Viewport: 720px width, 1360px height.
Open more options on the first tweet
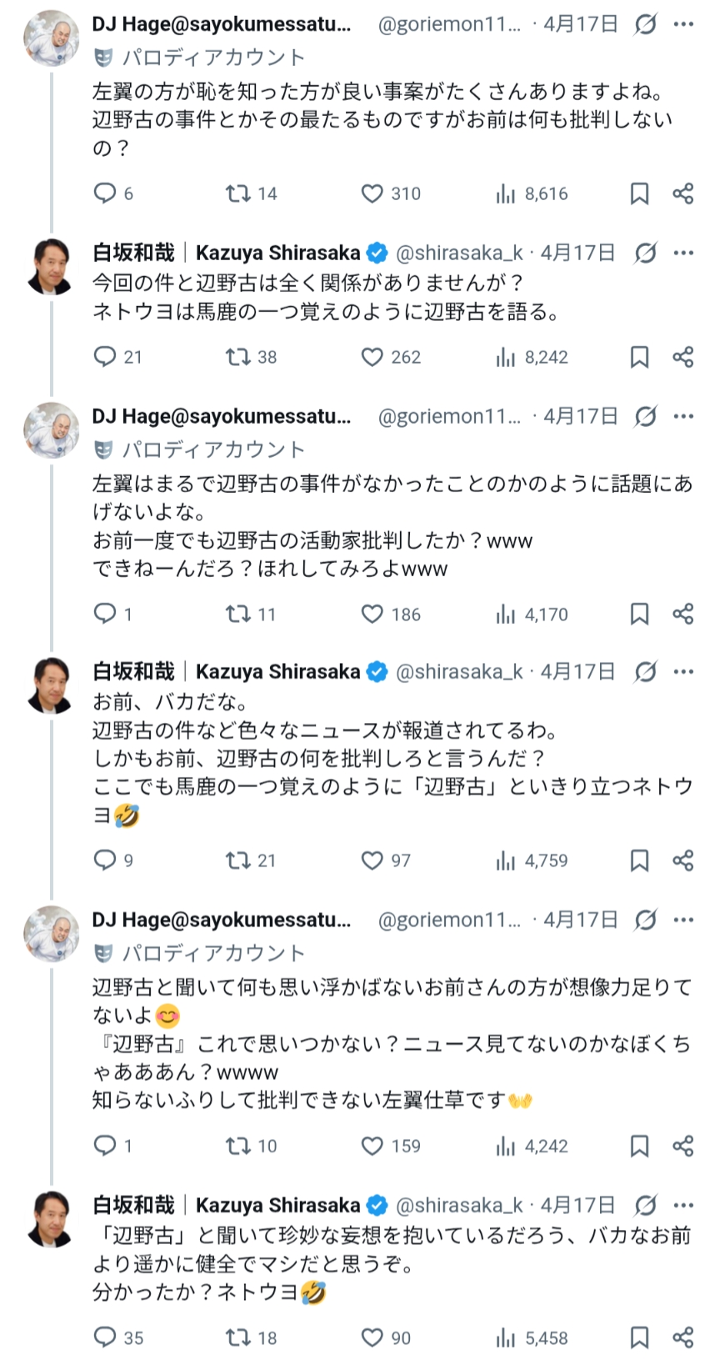(x=684, y=25)
